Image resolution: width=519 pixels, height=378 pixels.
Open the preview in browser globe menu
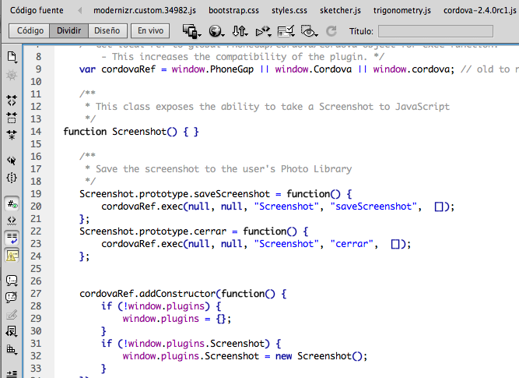216,32
